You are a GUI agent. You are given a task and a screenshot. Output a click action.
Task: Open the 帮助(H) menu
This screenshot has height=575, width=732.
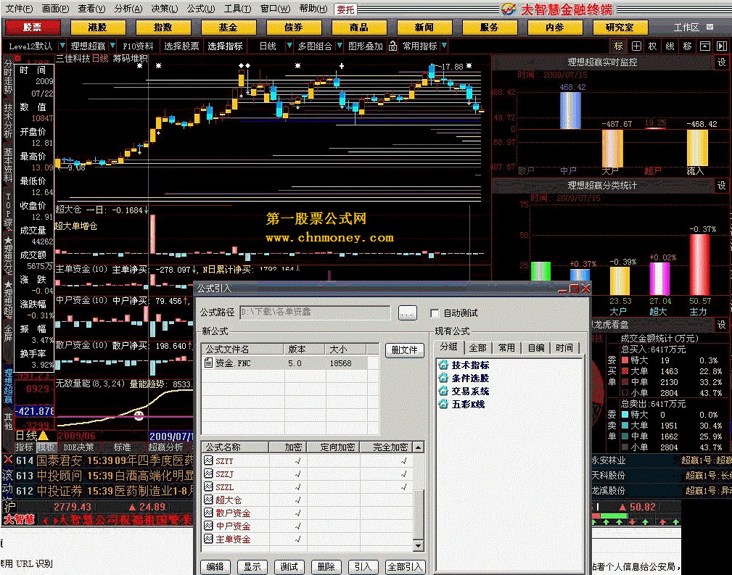[313, 9]
